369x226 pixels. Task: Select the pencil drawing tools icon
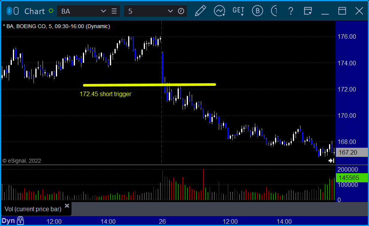point(200,11)
